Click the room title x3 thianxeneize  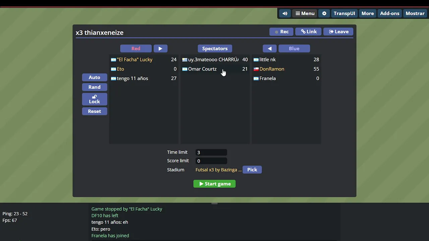[100, 32]
